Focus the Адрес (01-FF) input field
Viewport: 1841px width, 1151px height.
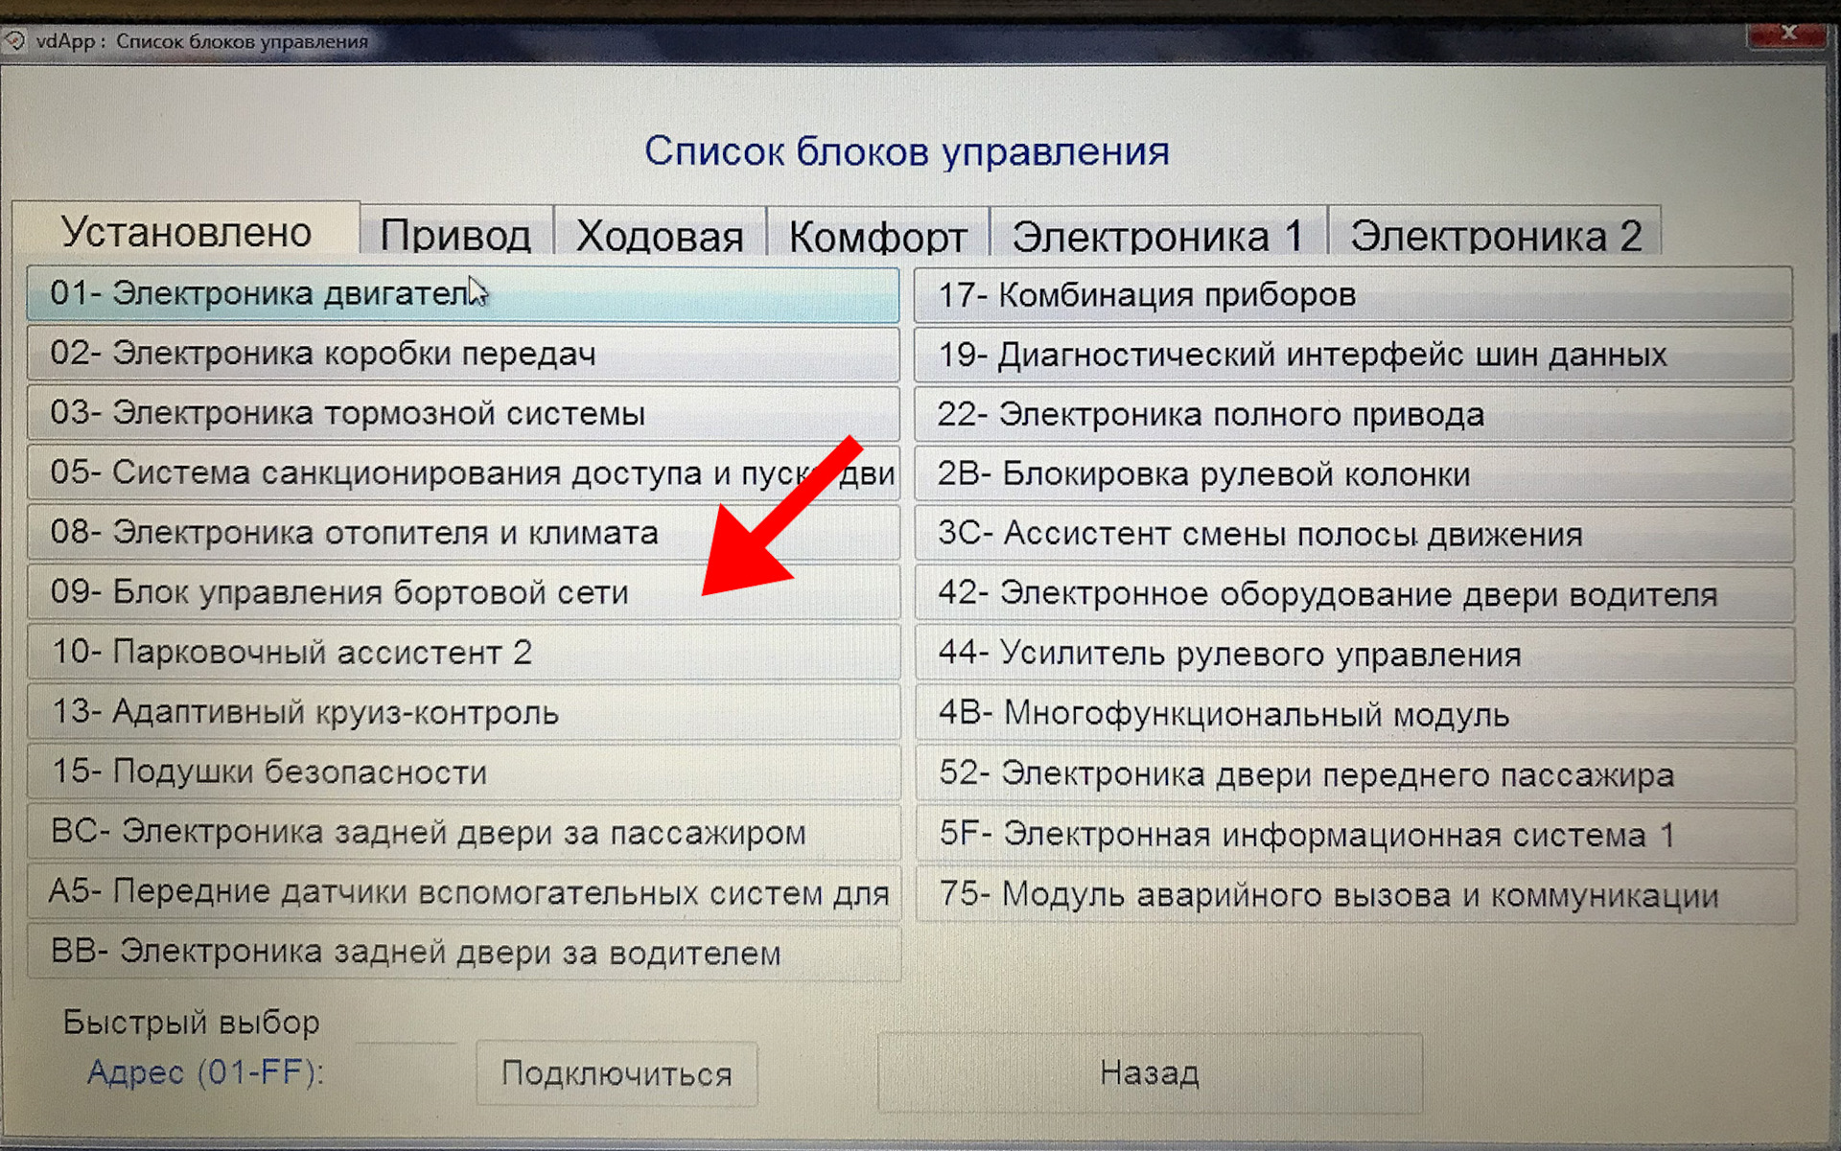[406, 1071]
